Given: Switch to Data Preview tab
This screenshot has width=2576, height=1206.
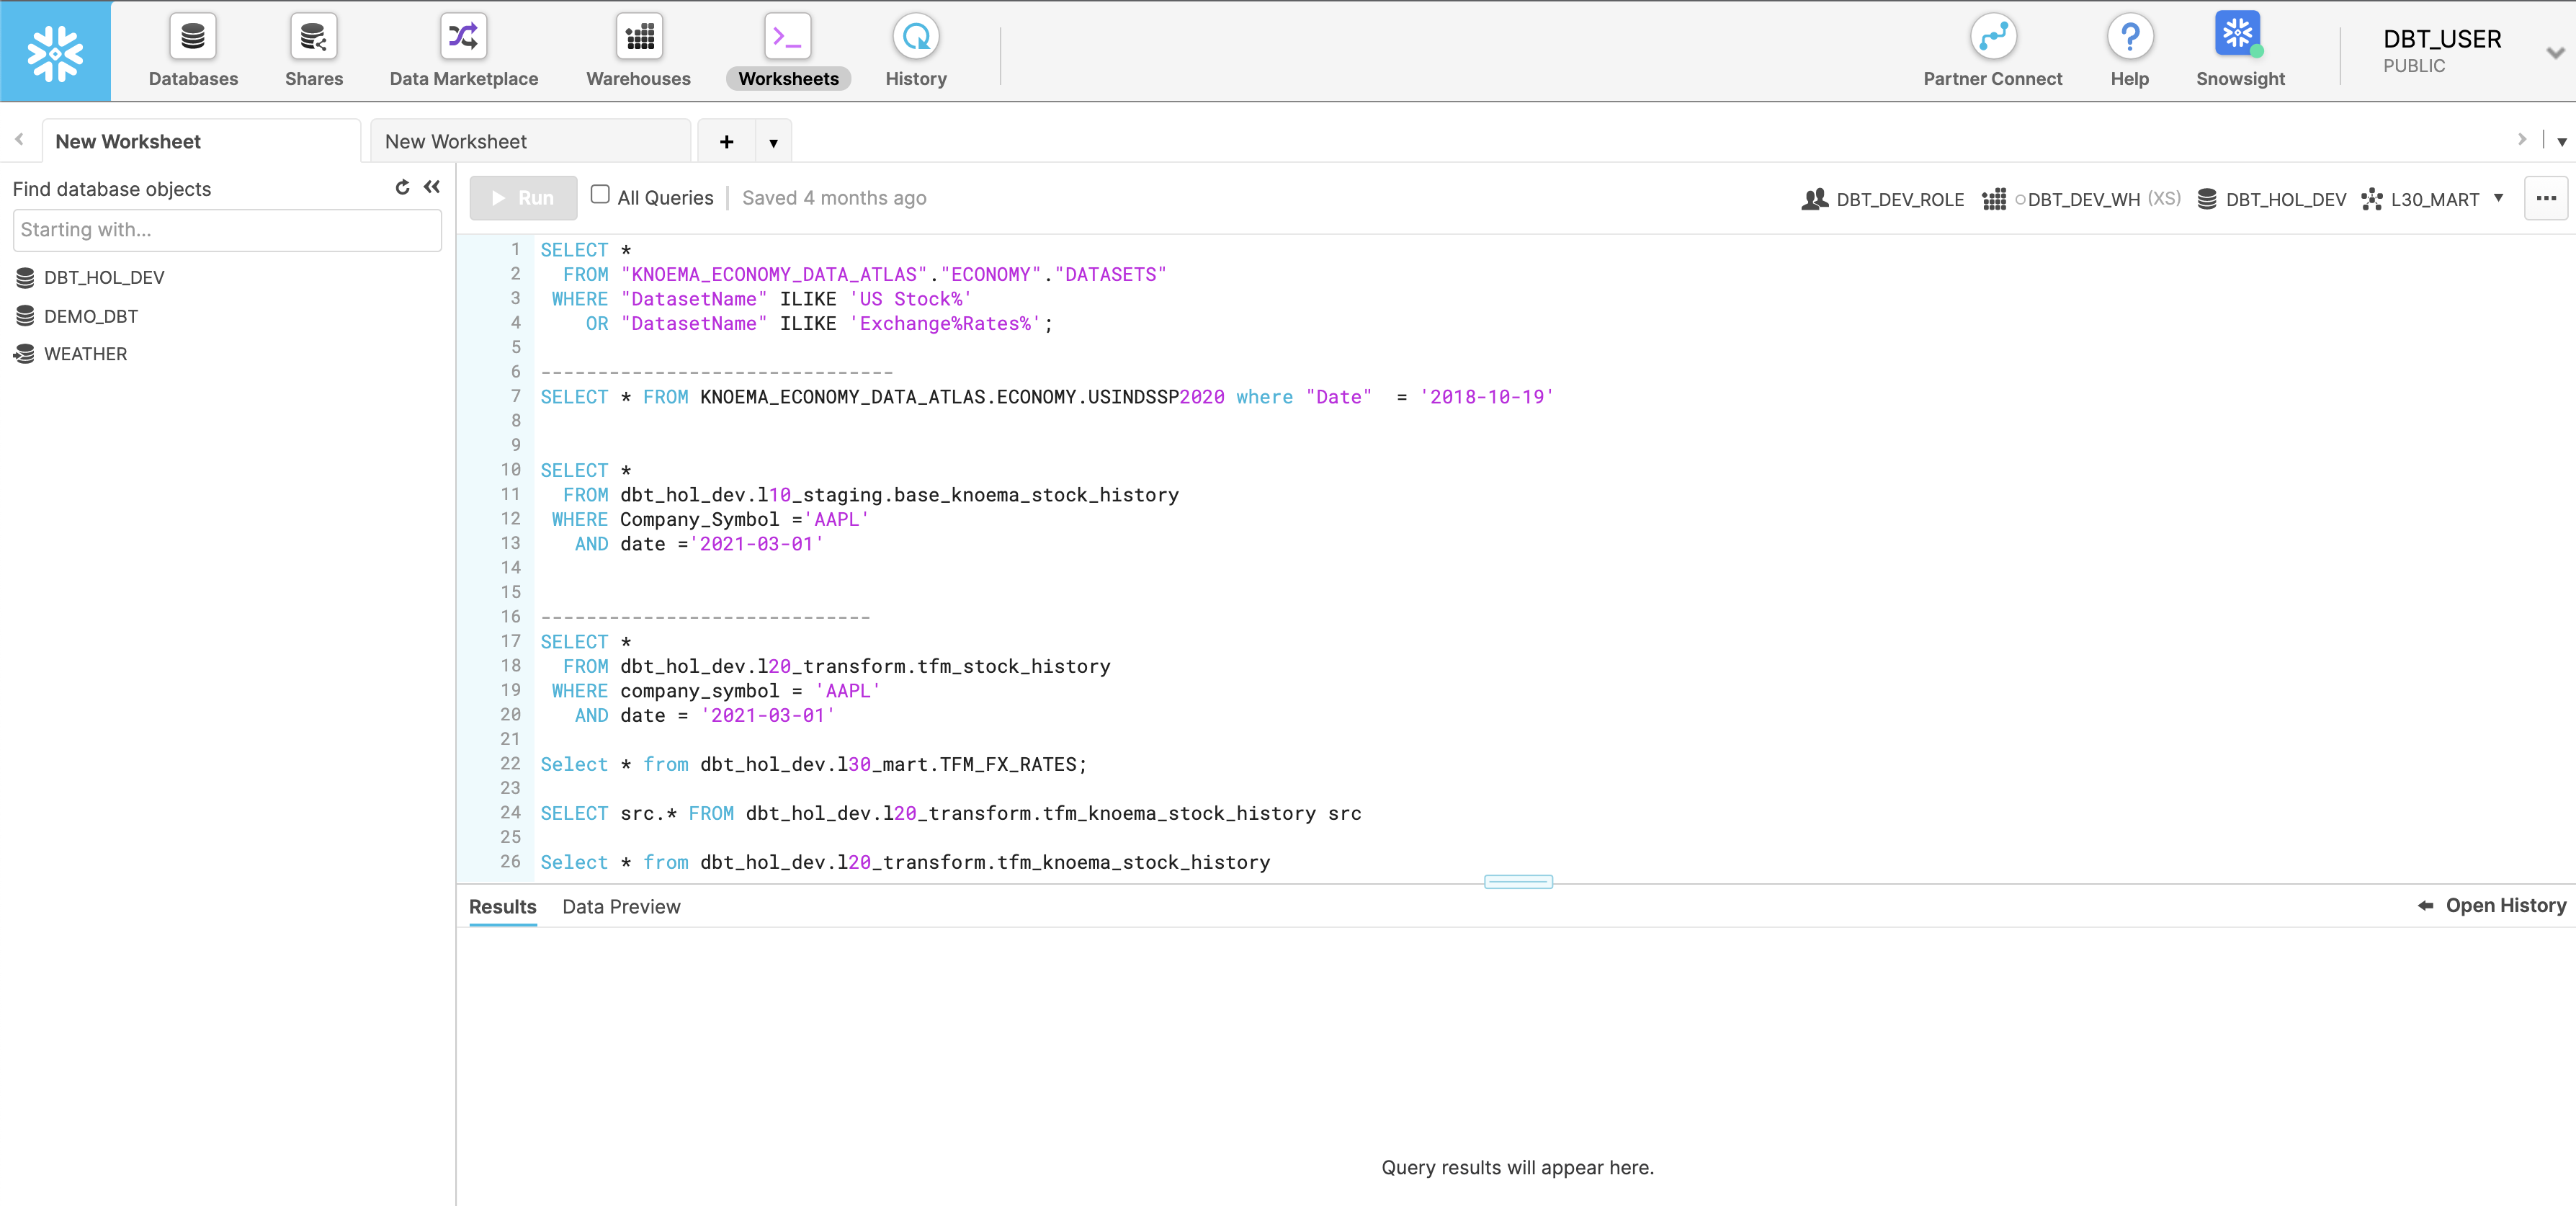Looking at the screenshot, I should coord(621,906).
